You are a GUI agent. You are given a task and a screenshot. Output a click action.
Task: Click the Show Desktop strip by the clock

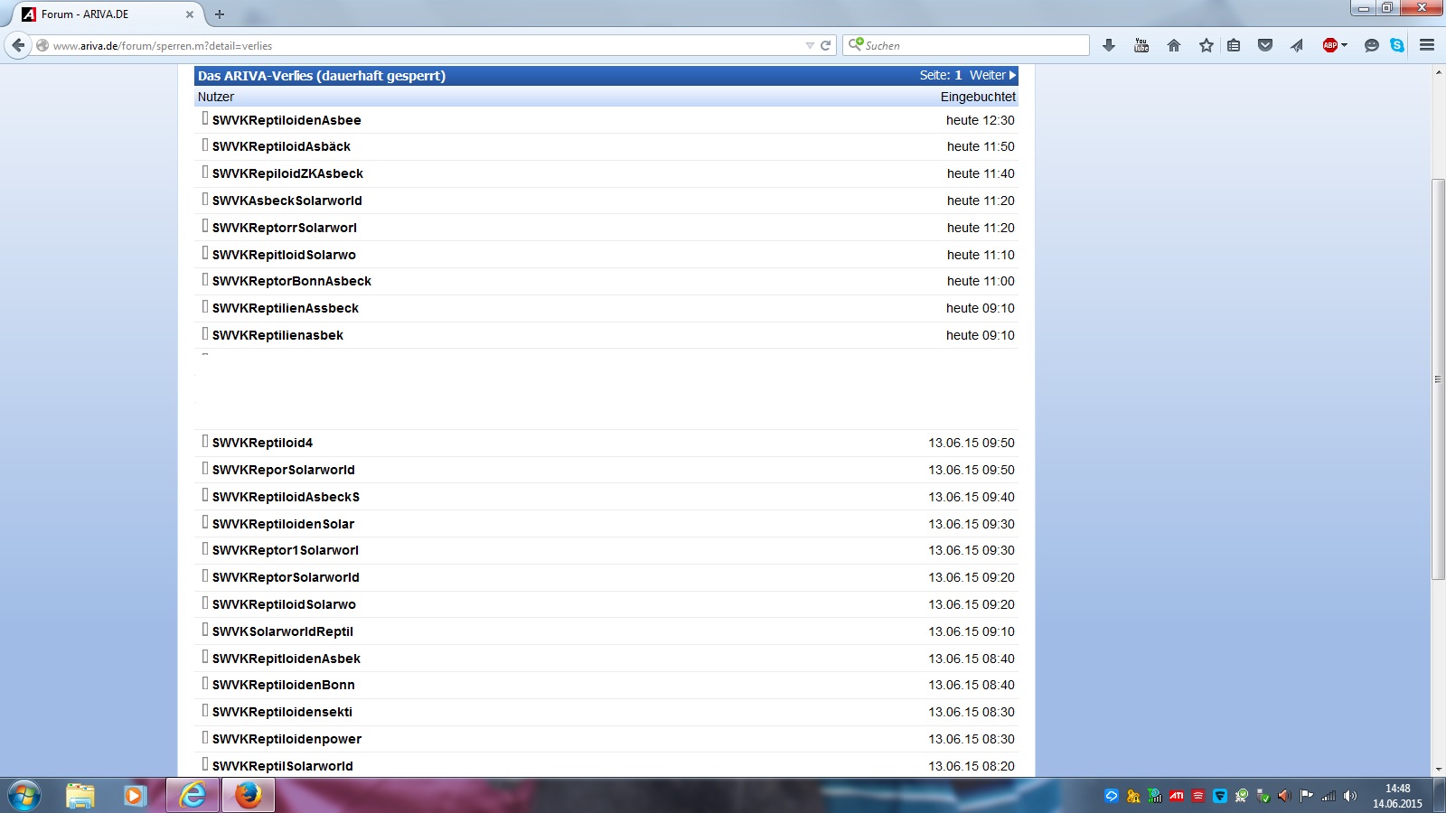tap(1440, 796)
